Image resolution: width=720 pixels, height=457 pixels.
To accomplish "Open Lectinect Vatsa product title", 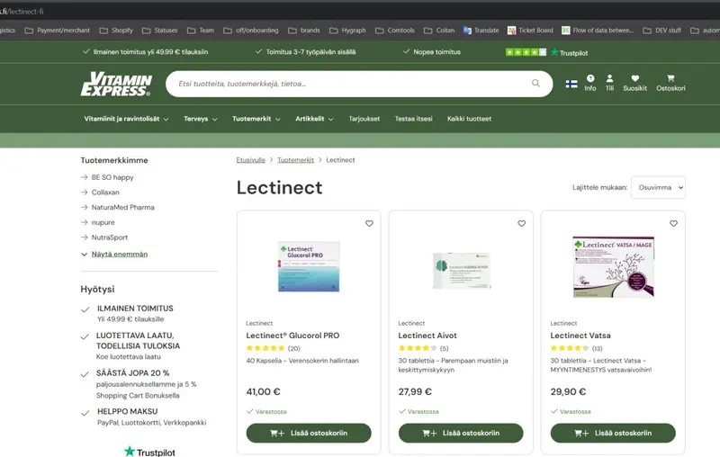I will (580, 336).
